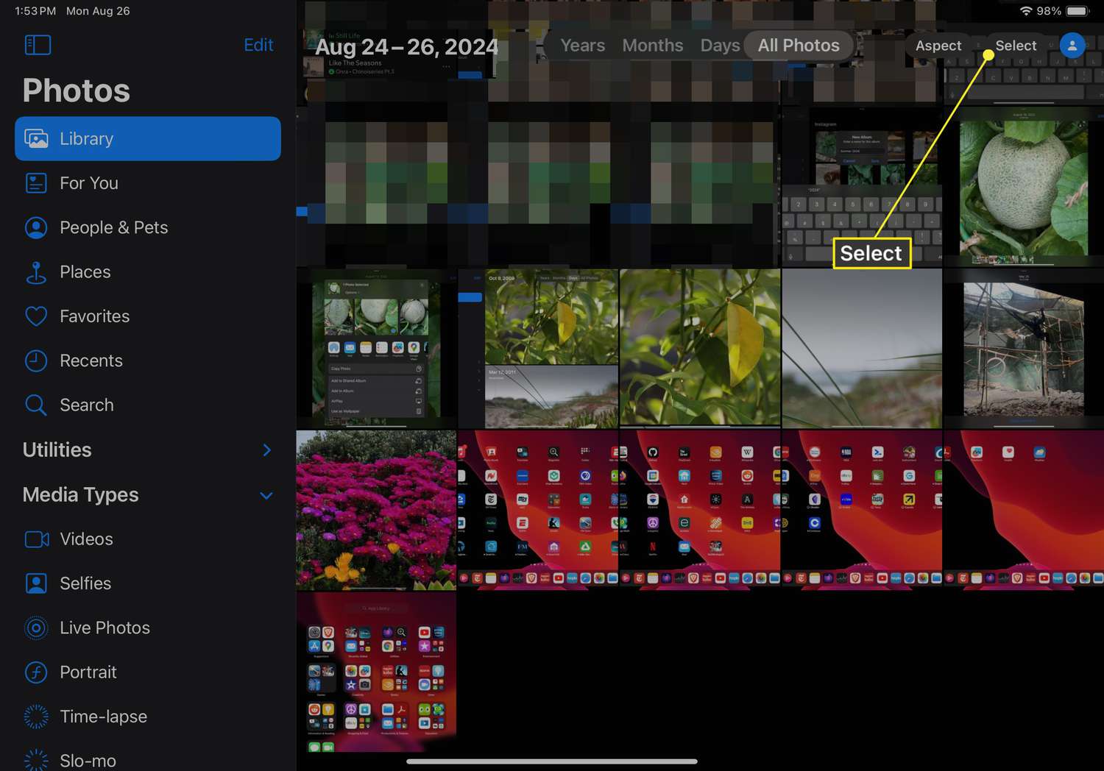Open the melon photo thumbnail
Screen dimensions: 1104x771
tap(1024, 188)
